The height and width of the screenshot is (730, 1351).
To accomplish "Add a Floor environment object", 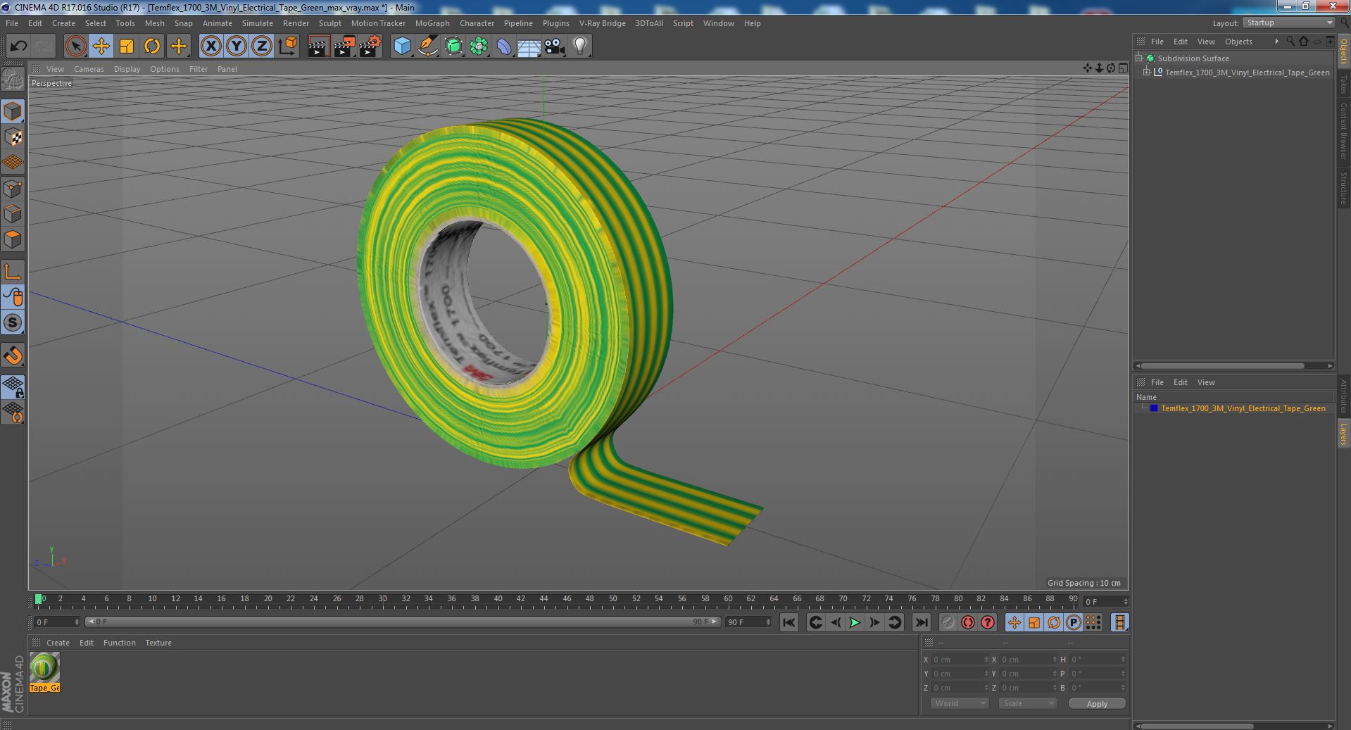I will 529,46.
